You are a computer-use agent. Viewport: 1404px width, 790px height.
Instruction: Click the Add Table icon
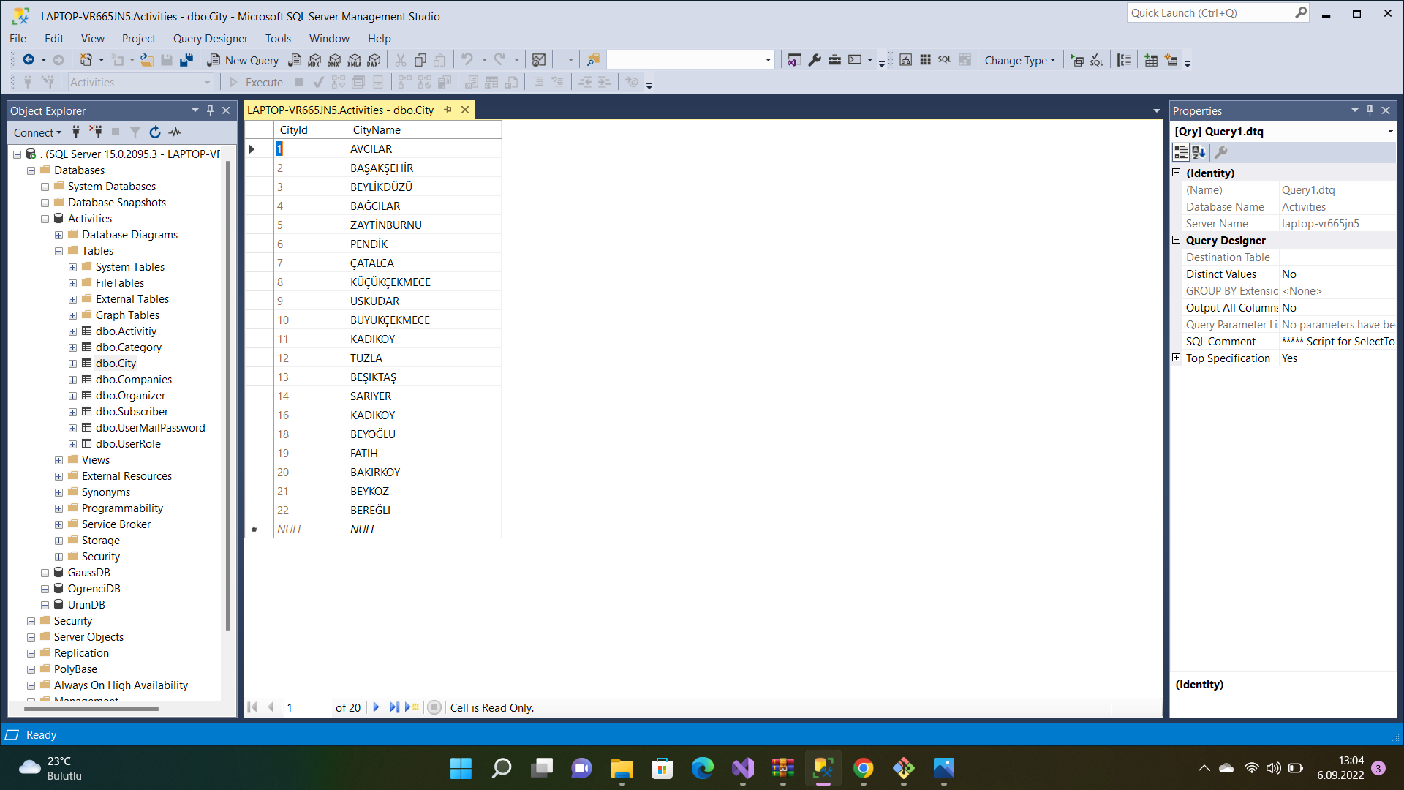[x=1151, y=60]
